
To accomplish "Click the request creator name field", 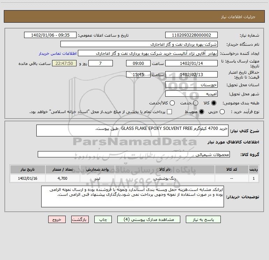I will [x=148, y=53].
